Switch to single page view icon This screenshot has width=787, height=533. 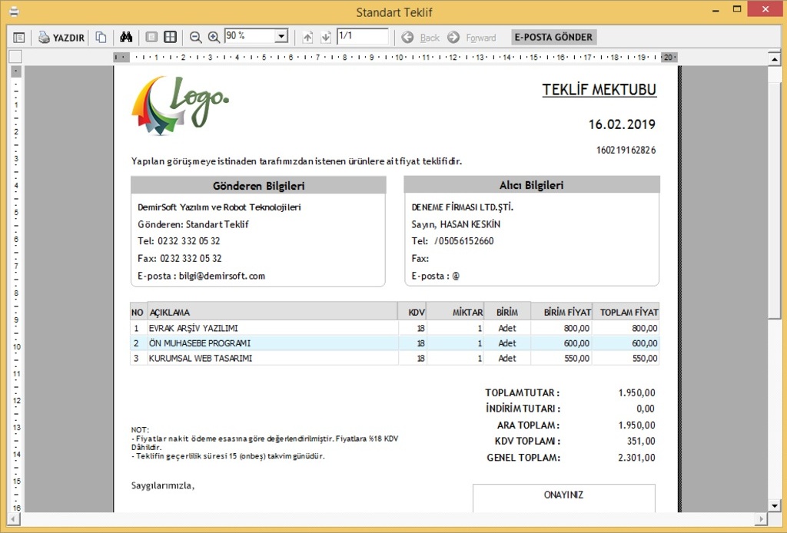coord(151,37)
